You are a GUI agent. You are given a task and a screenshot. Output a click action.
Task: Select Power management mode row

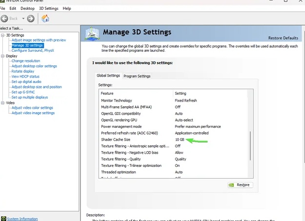pos(173,126)
